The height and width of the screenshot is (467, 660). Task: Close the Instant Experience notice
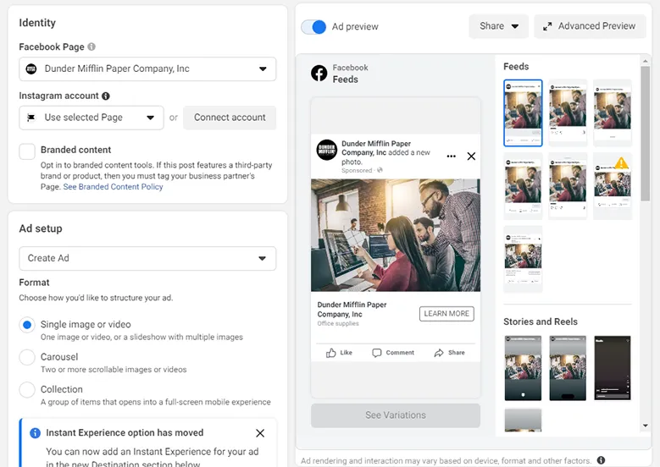coord(260,433)
